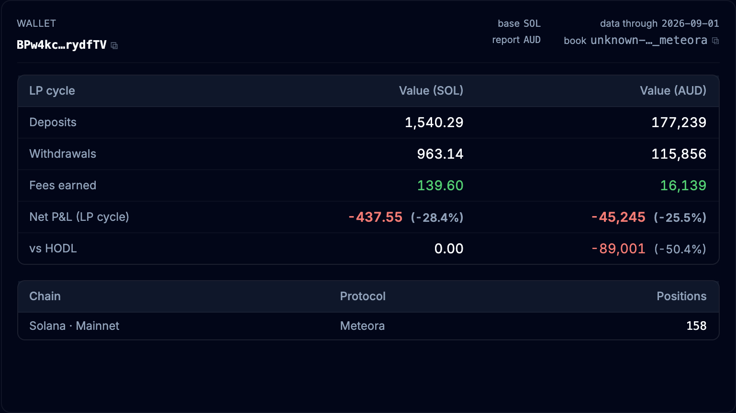Click the book name unknown-…_meteora

coord(649,40)
